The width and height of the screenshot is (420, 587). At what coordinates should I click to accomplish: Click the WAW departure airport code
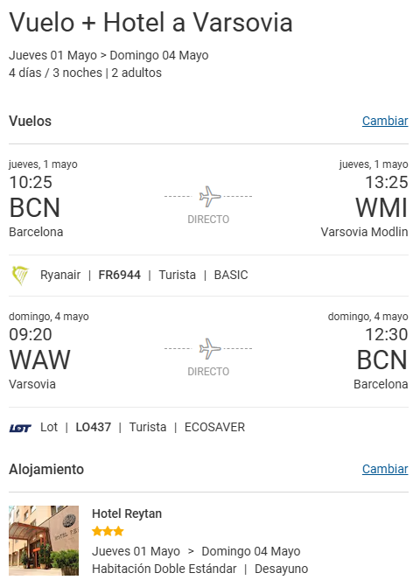[39, 360]
